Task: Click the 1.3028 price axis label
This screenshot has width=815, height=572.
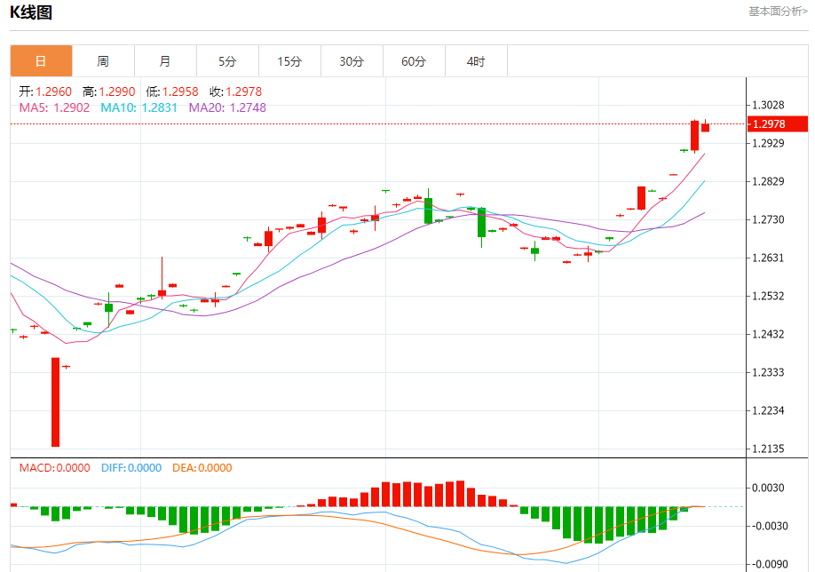Action: point(768,105)
